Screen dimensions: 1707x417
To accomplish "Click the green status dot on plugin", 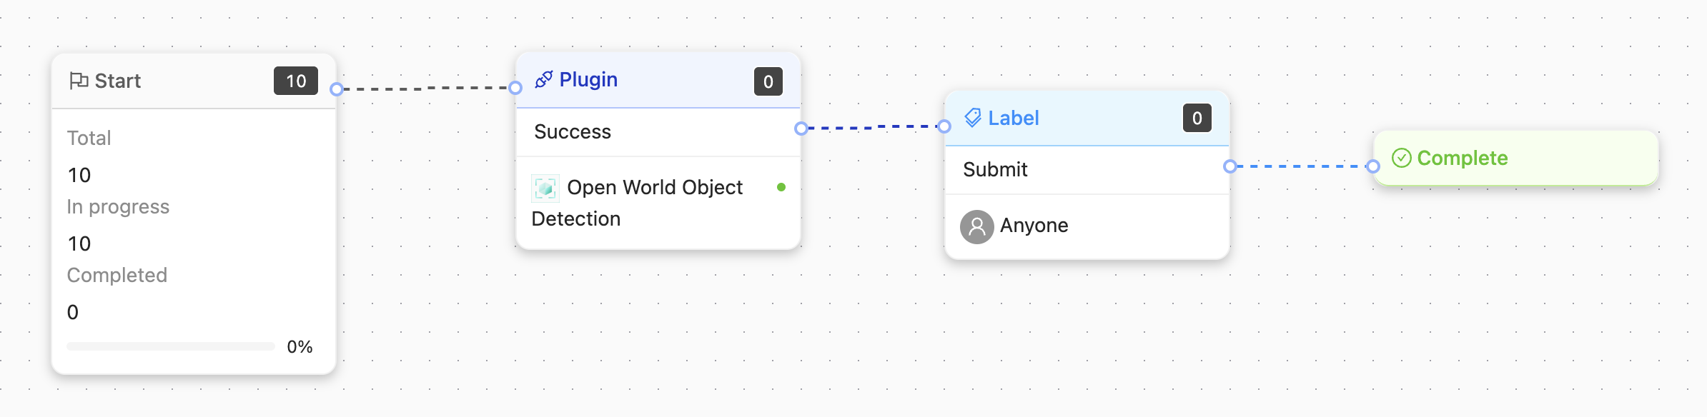I will tap(781, 187).
